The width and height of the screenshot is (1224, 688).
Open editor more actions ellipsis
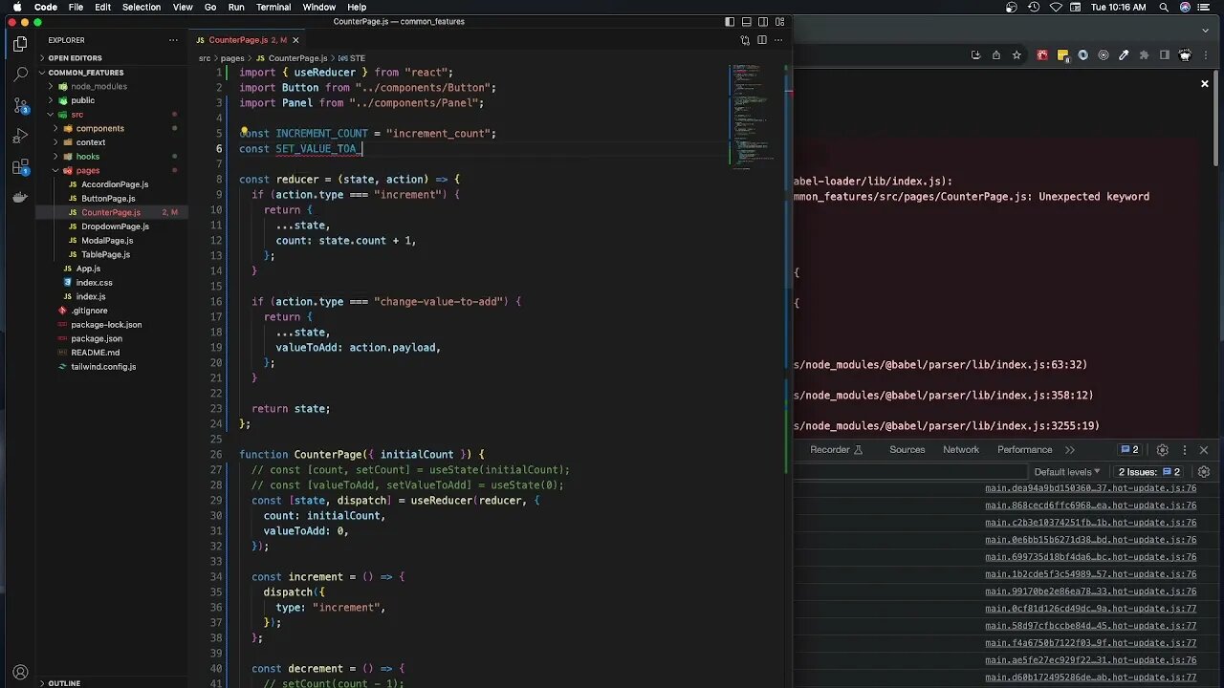click(x=779, y=40)
